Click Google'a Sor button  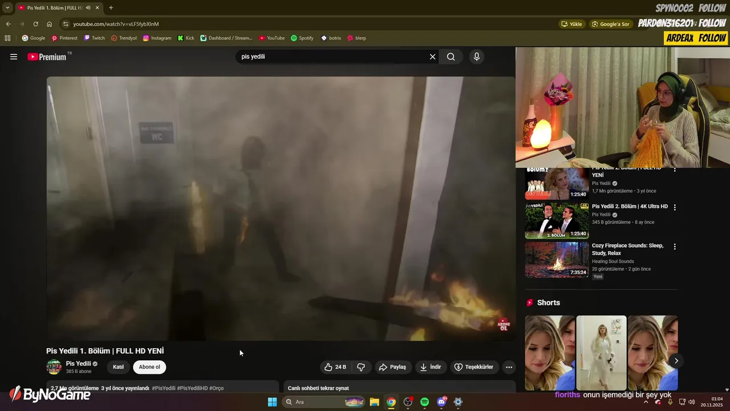coord(611,24)
